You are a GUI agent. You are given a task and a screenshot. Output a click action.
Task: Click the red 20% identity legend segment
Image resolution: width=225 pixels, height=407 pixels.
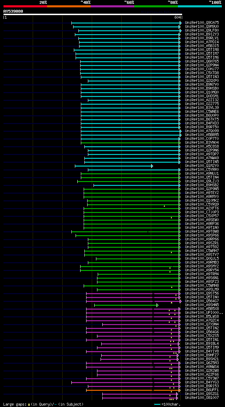pos(25,6)
